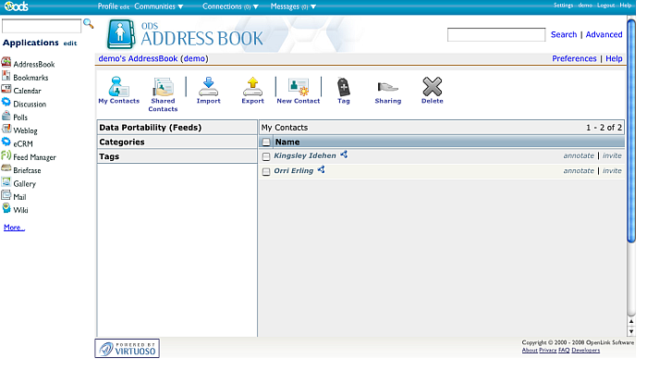Open the My Contacts toolbar icon
The height and width of the screenshot is (371, 647).
118,89
